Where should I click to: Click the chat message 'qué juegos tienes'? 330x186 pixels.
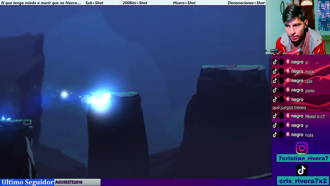point(289,107)
